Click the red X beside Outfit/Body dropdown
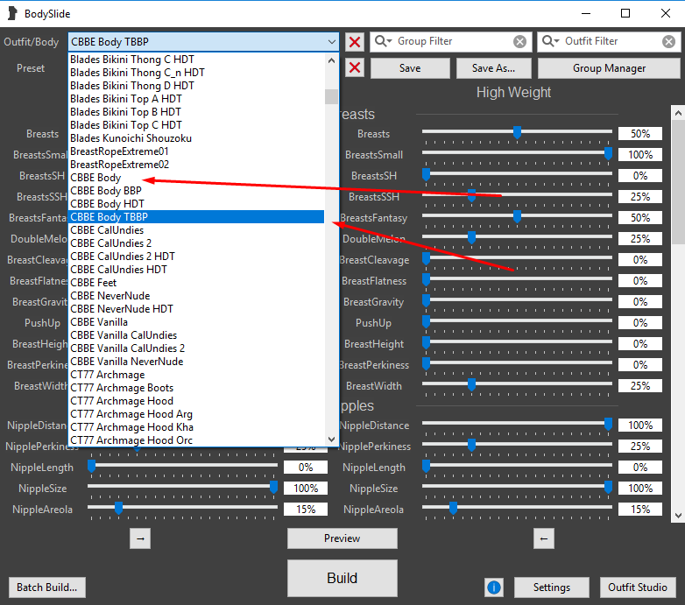Viewport: 685px width, 605px height. point(355,42)
